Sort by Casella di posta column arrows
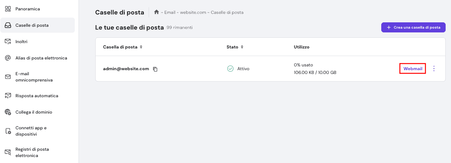451x163 pixels. pos(141,47)
